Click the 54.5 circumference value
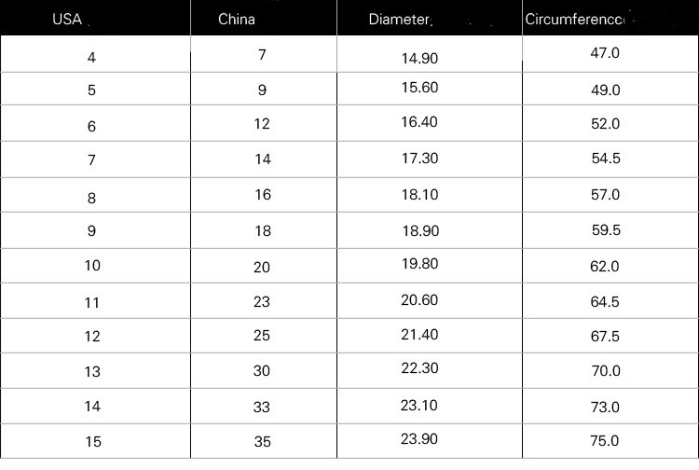This screenshot has width=699, height=470. point(605,159)
